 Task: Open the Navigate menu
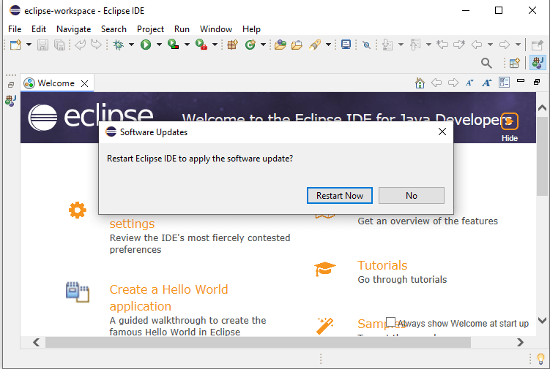coord(74,29)
